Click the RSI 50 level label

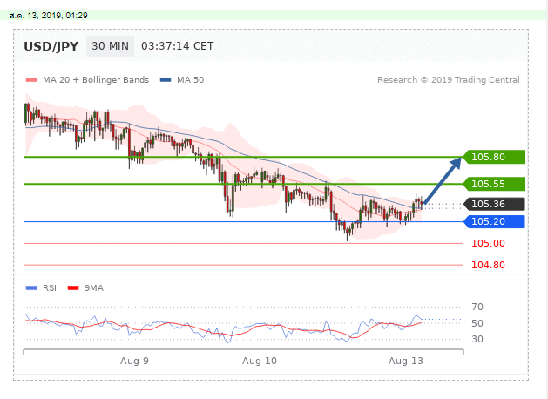point(477,323)
